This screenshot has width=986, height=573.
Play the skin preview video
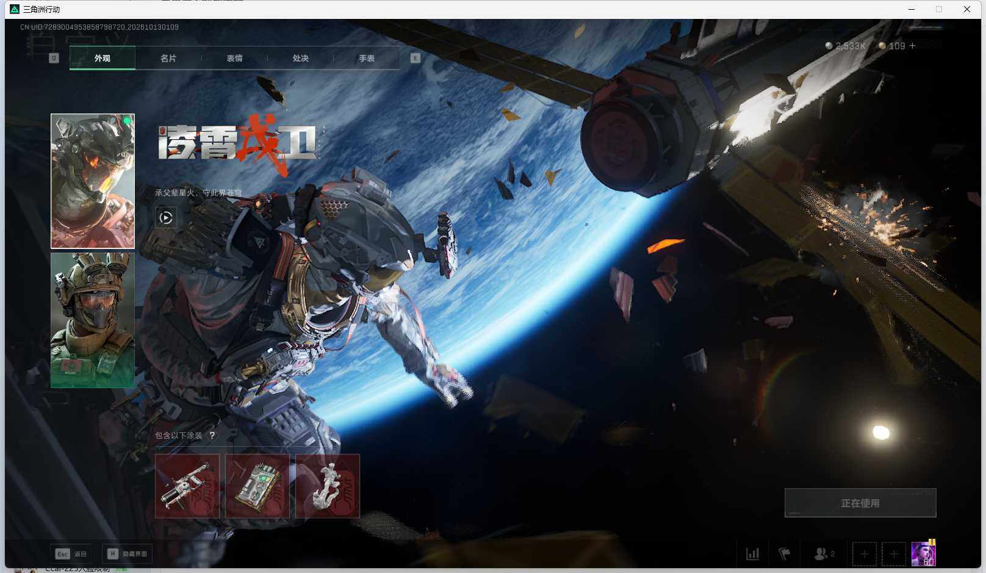[166, 217]
